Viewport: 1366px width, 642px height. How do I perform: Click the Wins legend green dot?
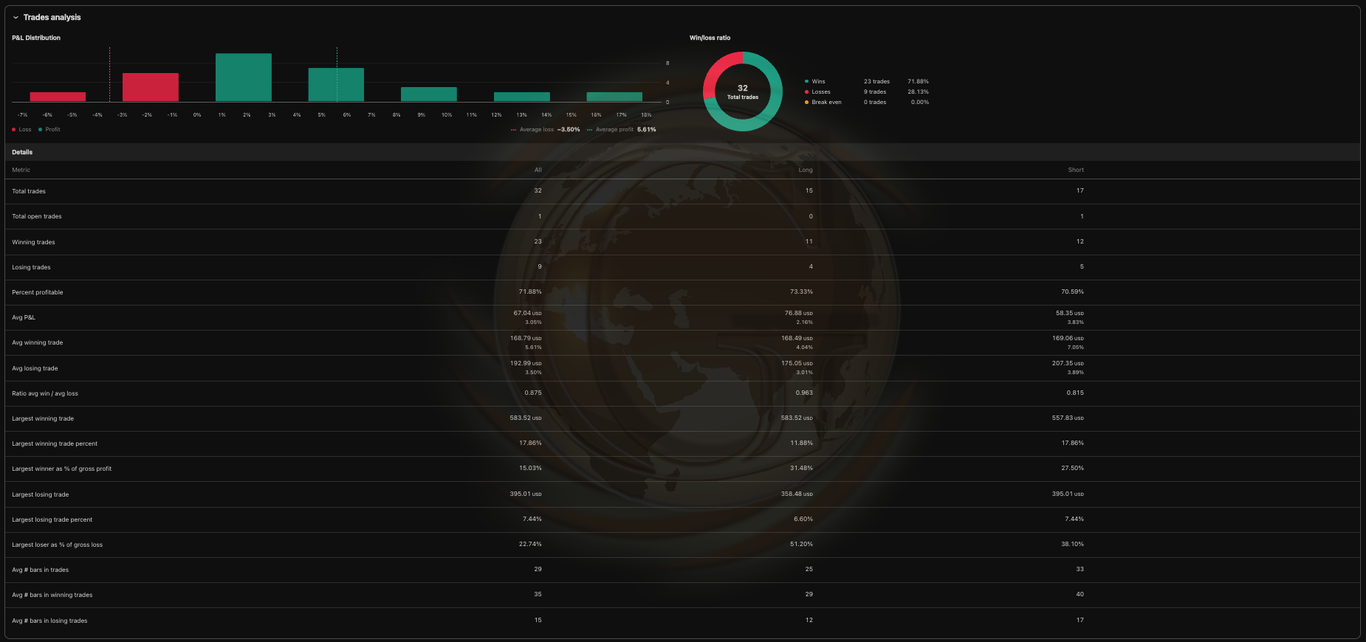coord(806,82)
